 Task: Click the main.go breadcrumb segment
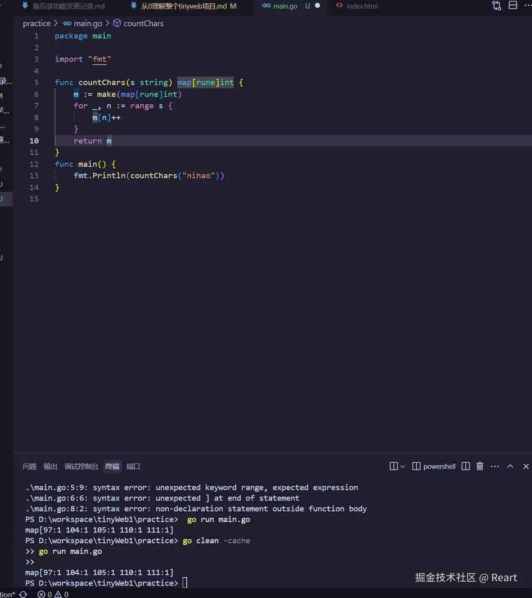pos(88,23)
